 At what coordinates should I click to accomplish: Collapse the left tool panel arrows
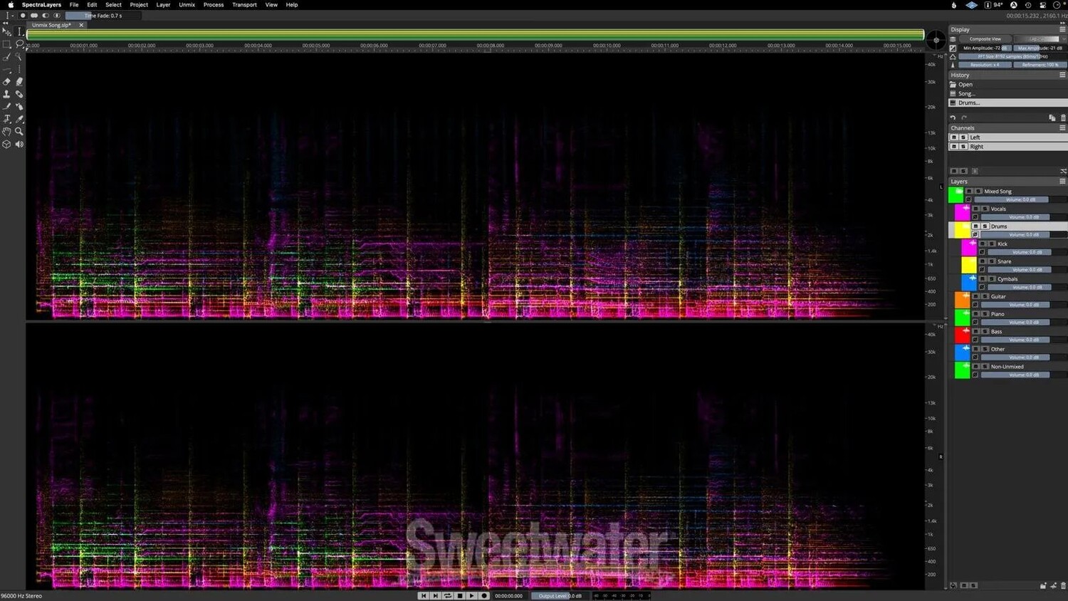pyautogui.click(x=6, y=23)
